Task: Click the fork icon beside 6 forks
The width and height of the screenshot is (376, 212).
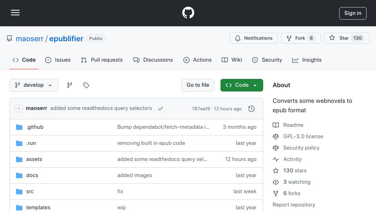Action: click(x=276, y=194)
